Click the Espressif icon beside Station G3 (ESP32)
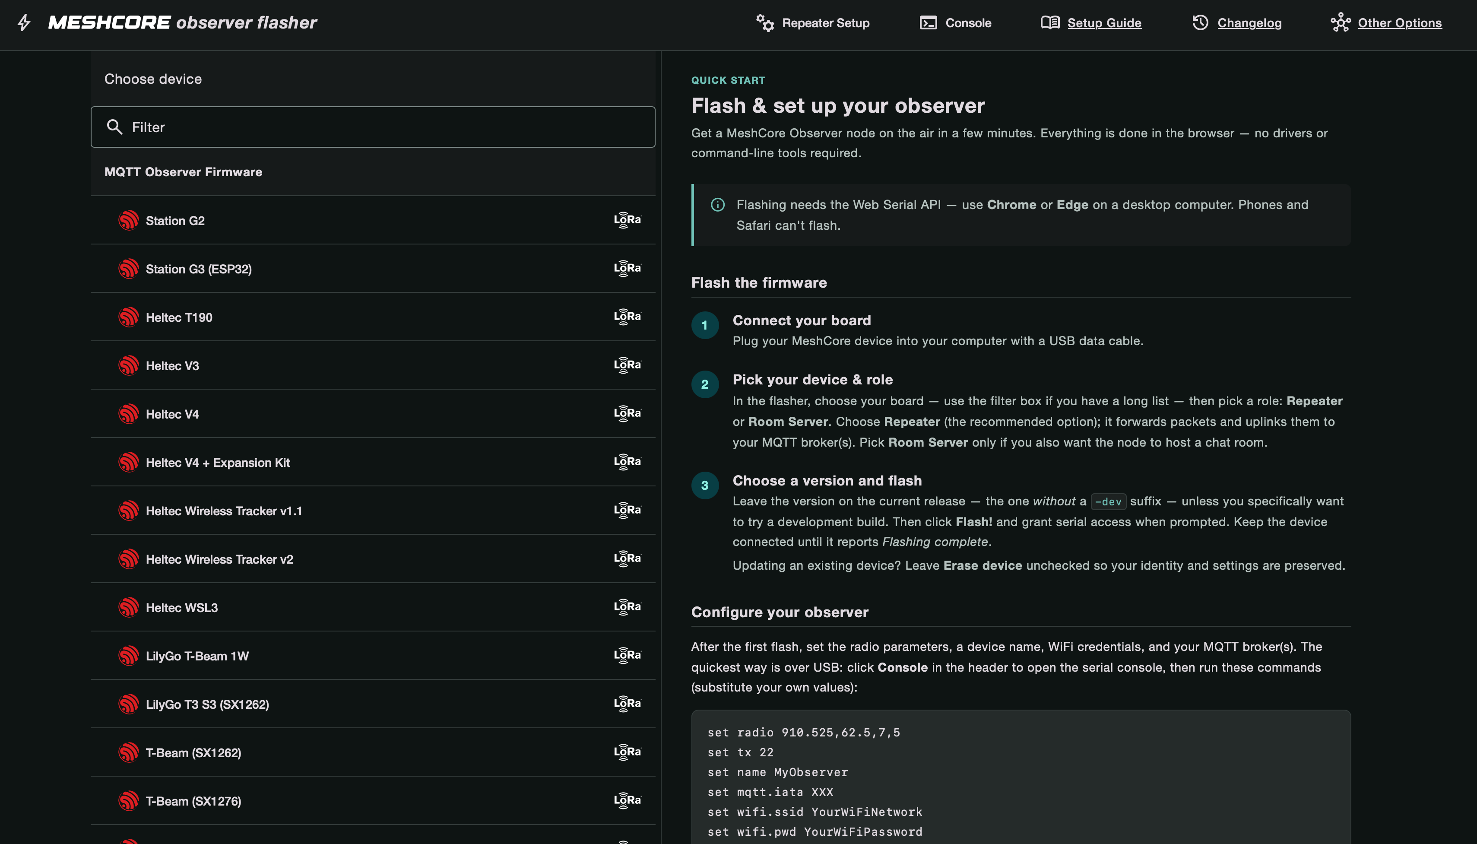This screenshot has height=844, width=1477. (129, 268)
